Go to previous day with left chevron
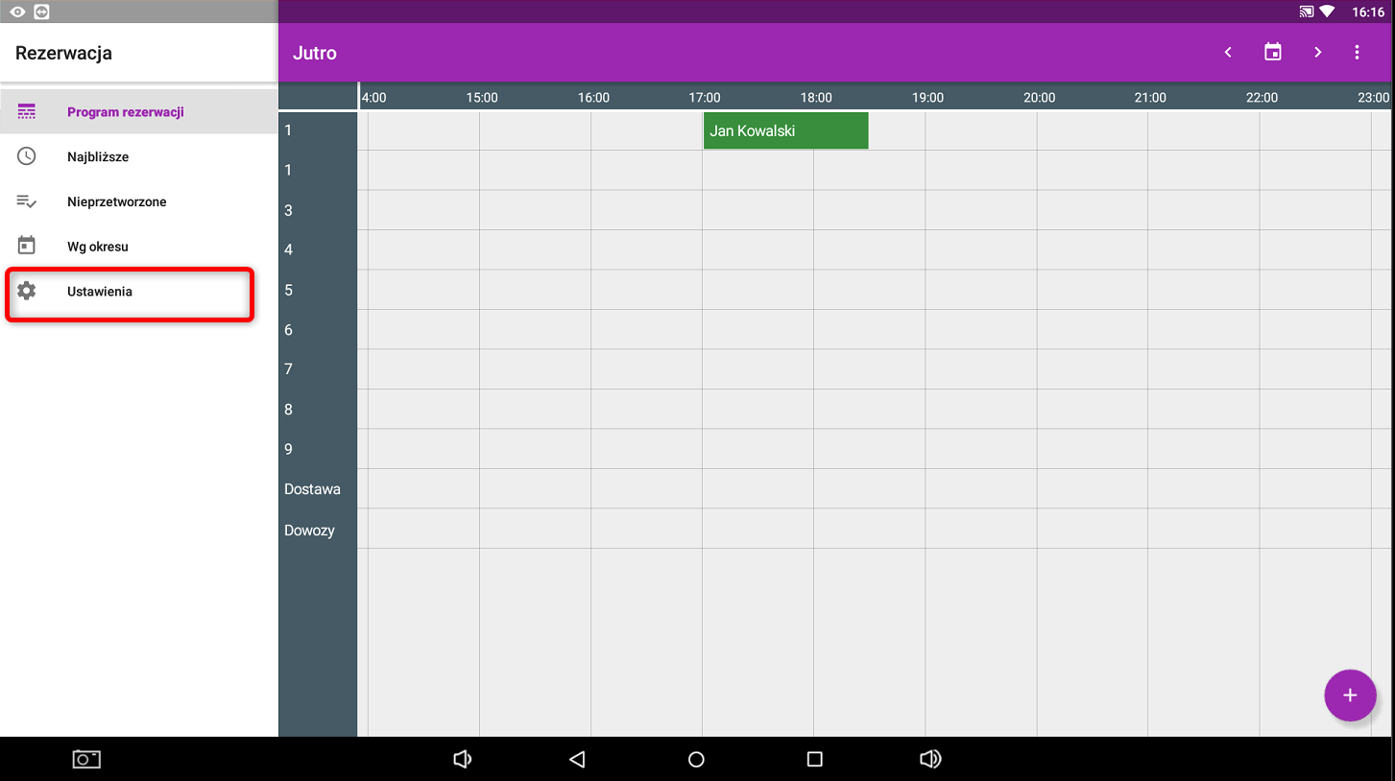 pyautogui.click(x=1228, y=53)
